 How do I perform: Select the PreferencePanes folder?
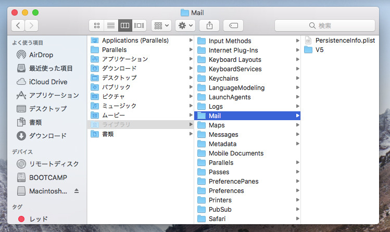247,182
